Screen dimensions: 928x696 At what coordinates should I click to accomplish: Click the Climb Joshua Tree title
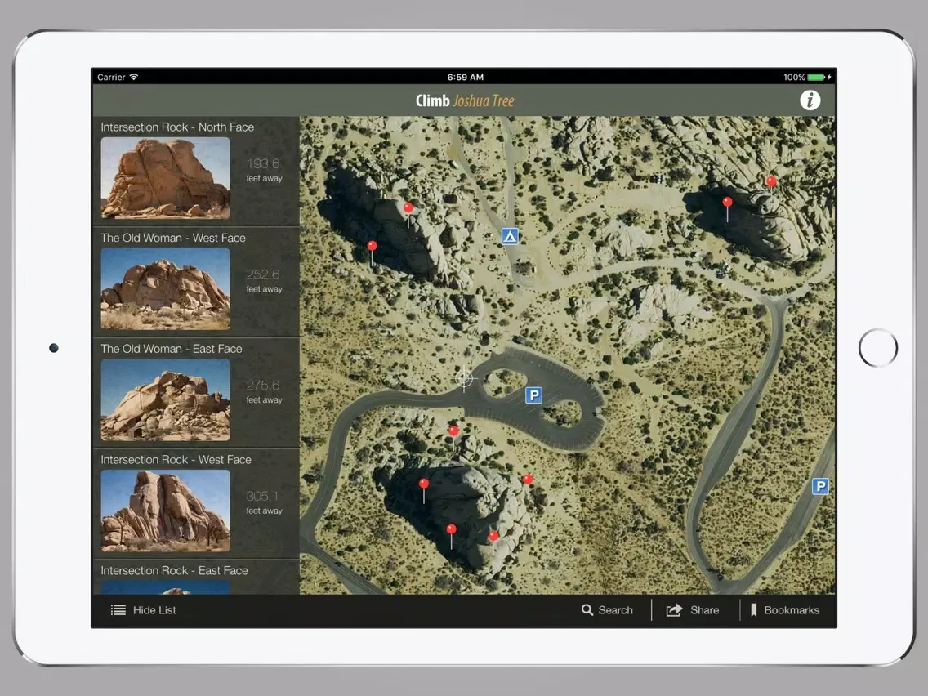[x=465, y=100]
